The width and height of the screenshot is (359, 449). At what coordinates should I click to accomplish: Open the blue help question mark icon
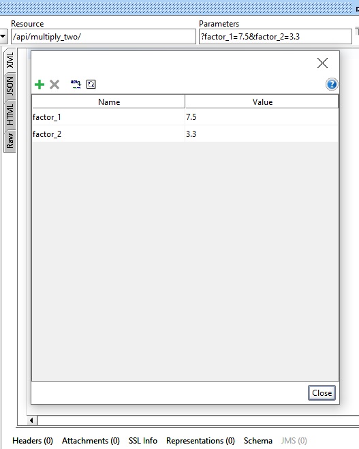click(332, 84)
